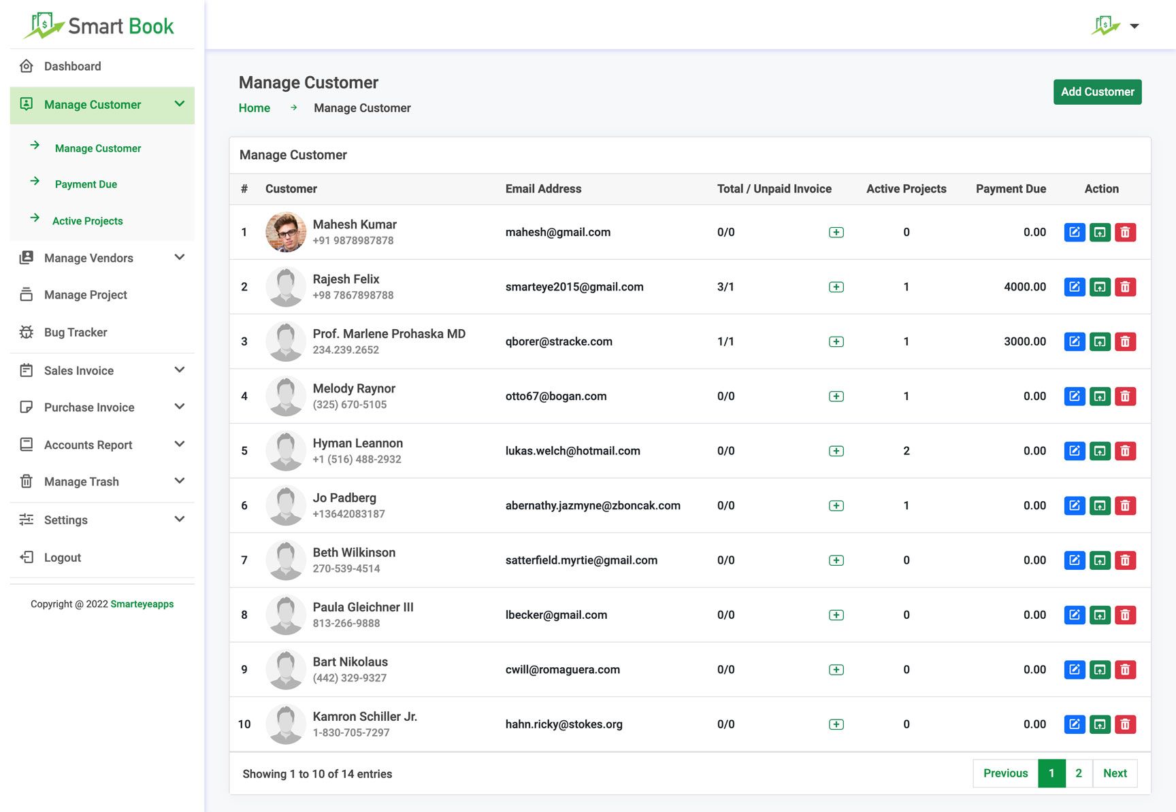
Task: Click Home breadcrumb link
Action: pos(254,108)
